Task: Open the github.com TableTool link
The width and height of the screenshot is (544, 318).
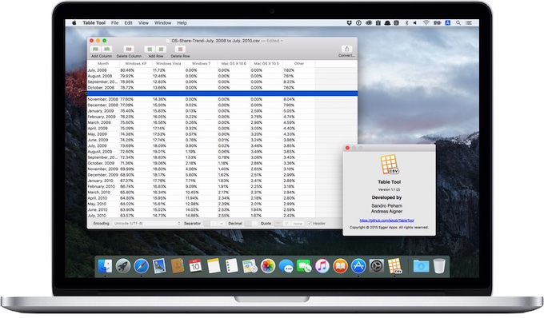Action: coord(386,221)
